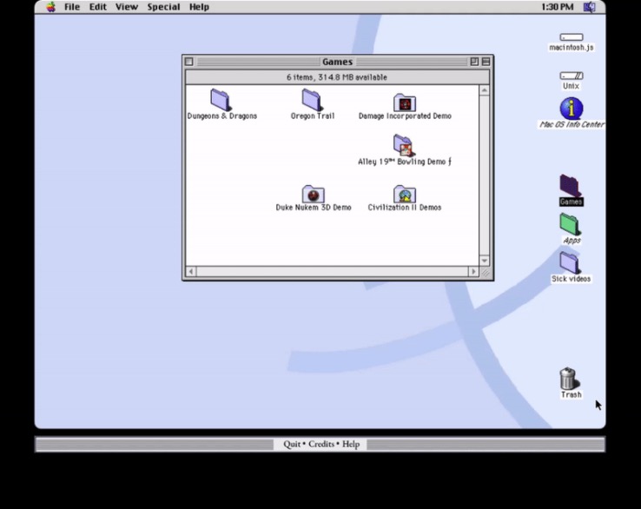The height and width of the screenshot is (509, 641).
Task: Open the Dungeons & Dragons folder icon
Action: (x=221, y=100)
